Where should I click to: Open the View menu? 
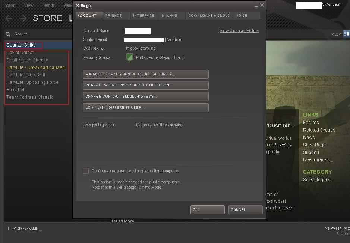pos(29,5)
